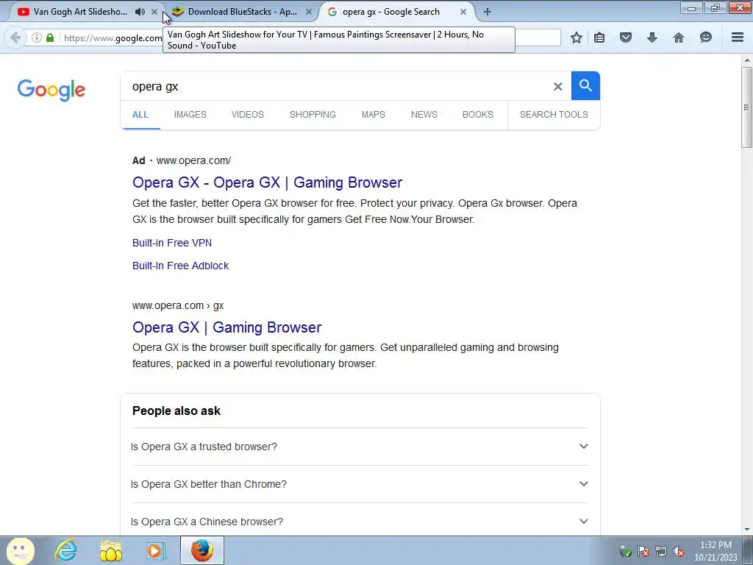Click scrollbar up arrow
753x565 pixels.
pyautogui.click(x=746, y=60)
